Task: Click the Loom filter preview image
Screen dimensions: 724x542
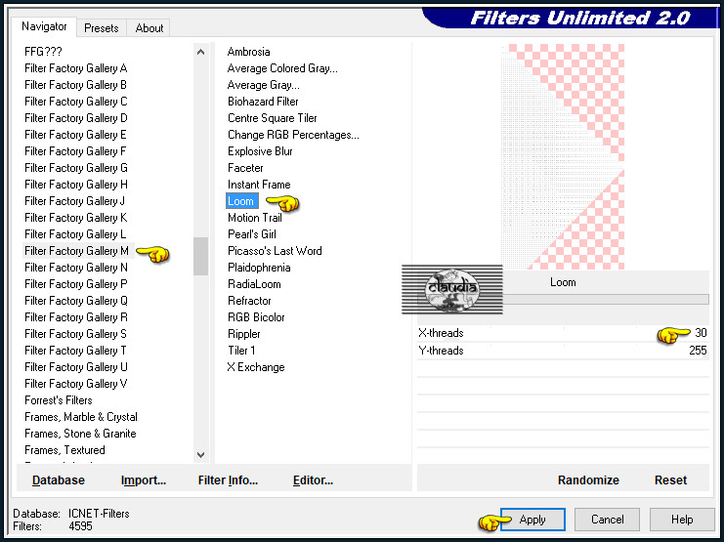Action: click(x=563, y=157)
